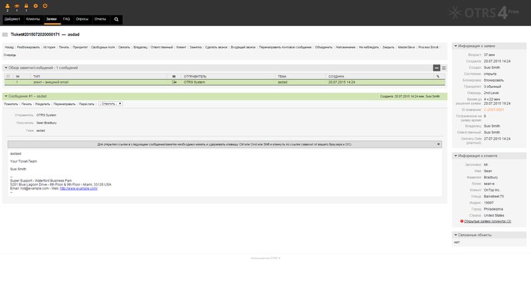Open MasterSlave action
The width and height of the screenshot is (531, 298).
[406, 47]
